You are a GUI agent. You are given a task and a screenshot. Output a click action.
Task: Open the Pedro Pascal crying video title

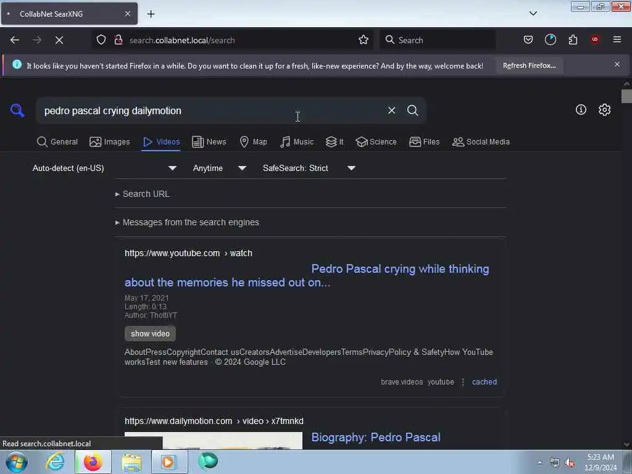[307, 276]
